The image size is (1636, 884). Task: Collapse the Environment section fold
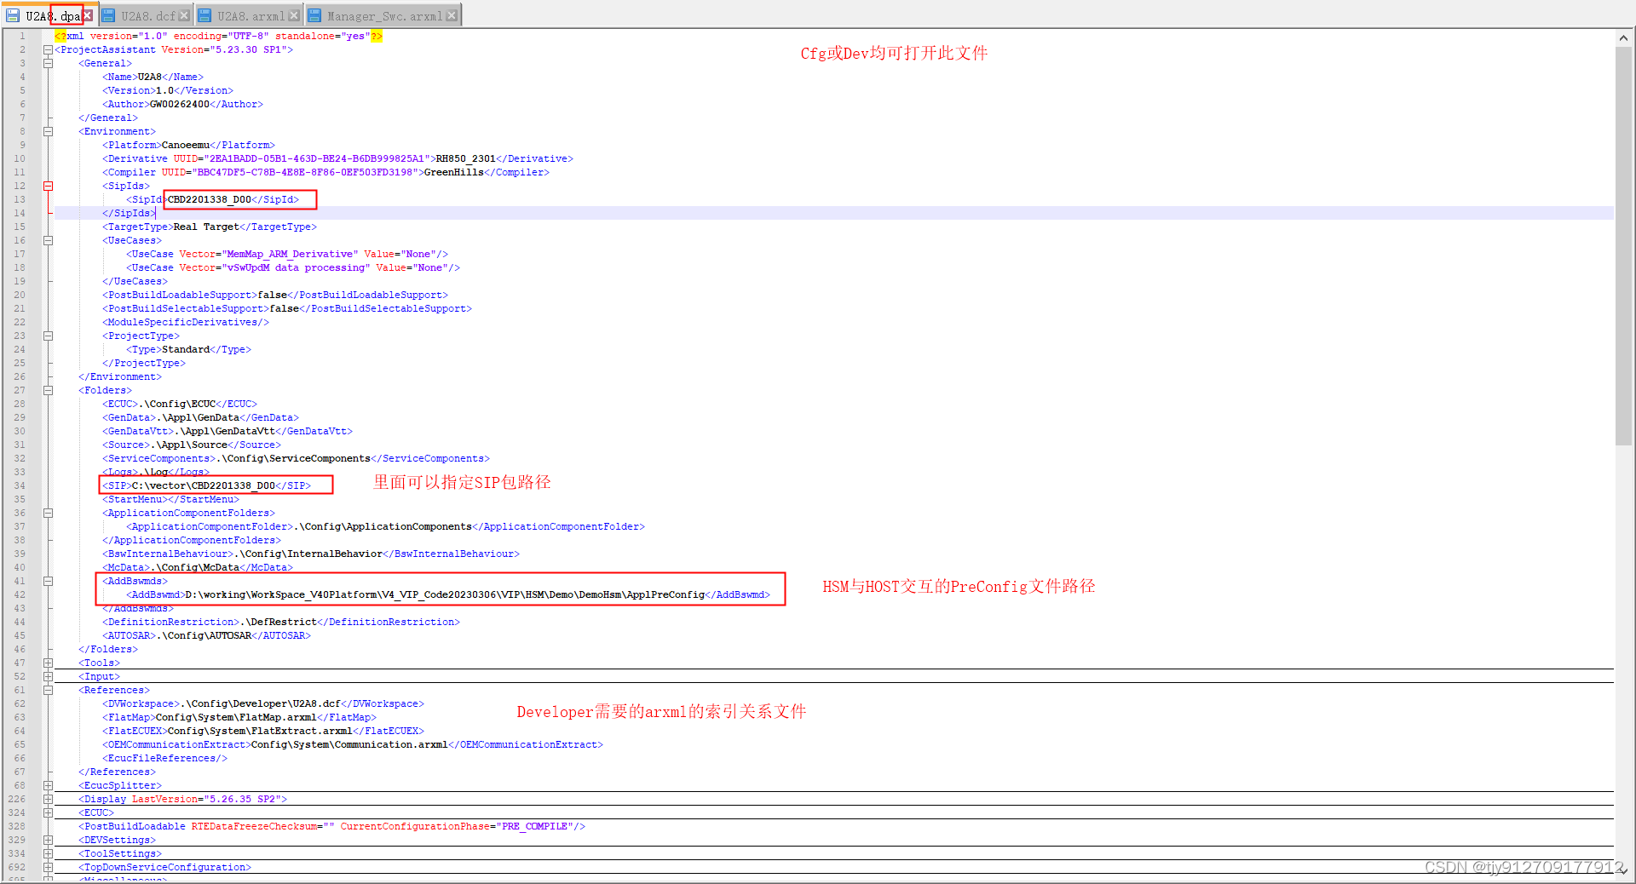click(48, 130)
